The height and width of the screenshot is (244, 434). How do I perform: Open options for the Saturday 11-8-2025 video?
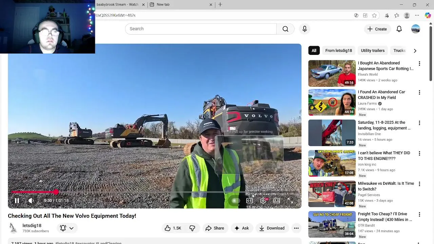pyautogui.click(x=419, y=123)
